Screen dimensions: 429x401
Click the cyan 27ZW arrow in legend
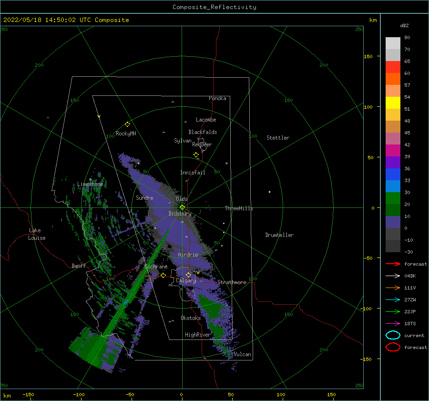click(x=393, y=300)
